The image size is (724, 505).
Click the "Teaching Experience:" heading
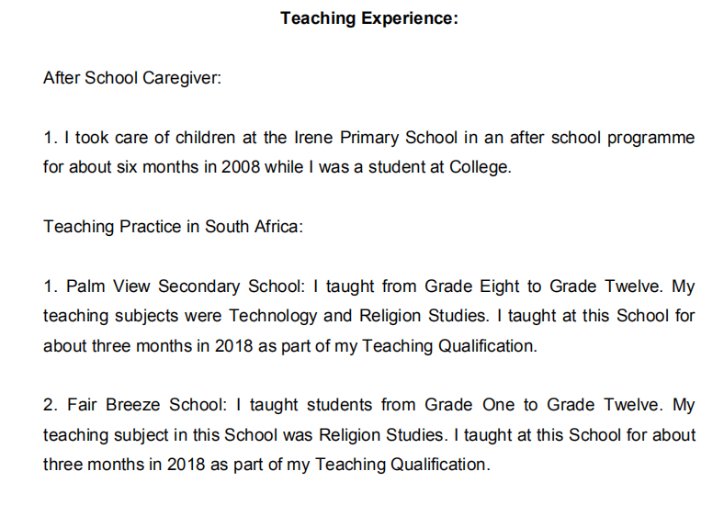pyautogui.click(x=368, y=18)
